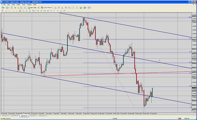This screenshot has height=120, width=197.
Task: Select the Equidistant Channel tool
Action: tap(20, 11)
